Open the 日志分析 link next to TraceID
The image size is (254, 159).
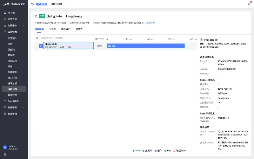click(150, 23)
